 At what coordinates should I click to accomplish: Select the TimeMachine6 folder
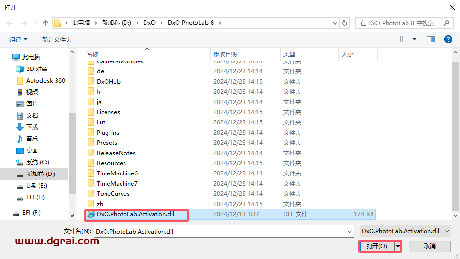[117, 173]
